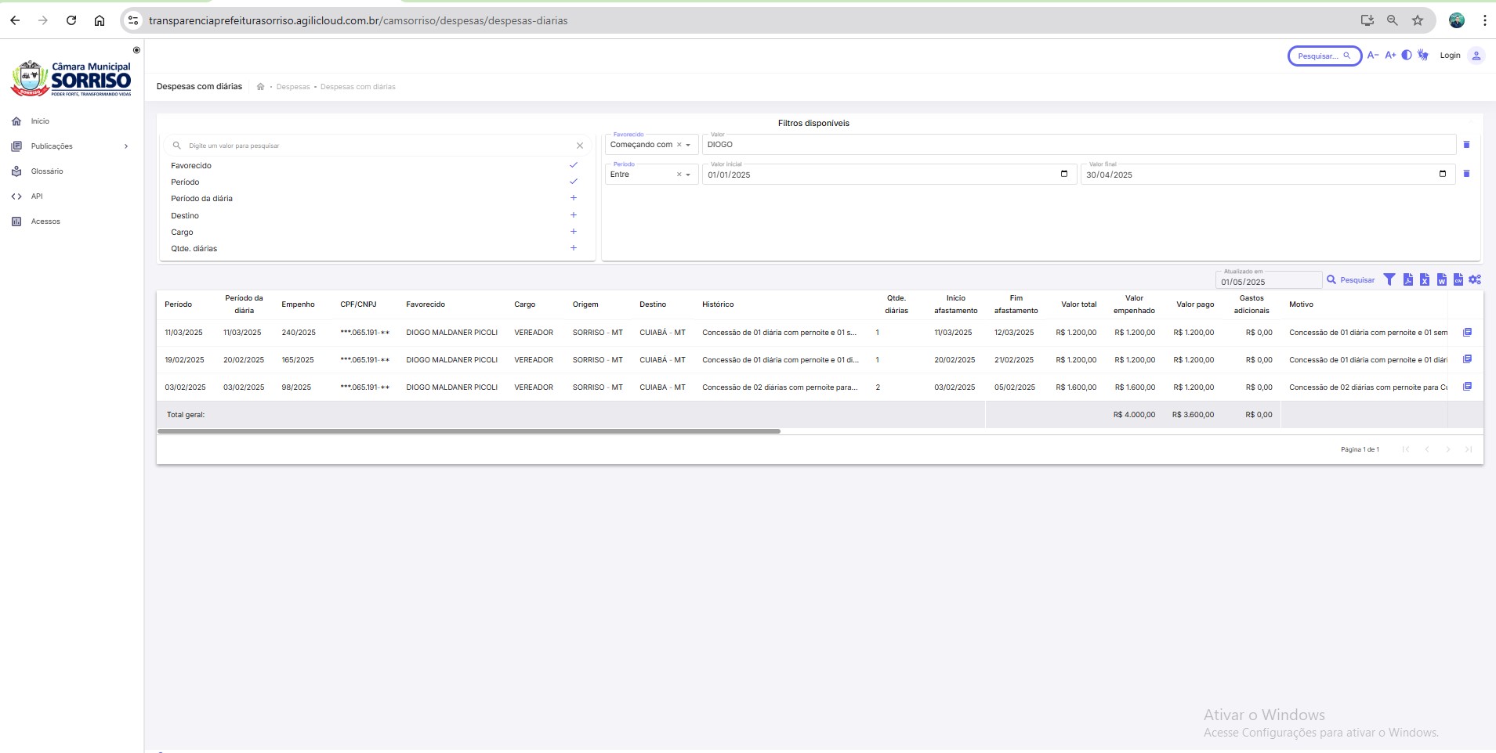The width and height of the screenshot is (1496, 753).
Task: Export the table as PDF
Action: 1407,279
